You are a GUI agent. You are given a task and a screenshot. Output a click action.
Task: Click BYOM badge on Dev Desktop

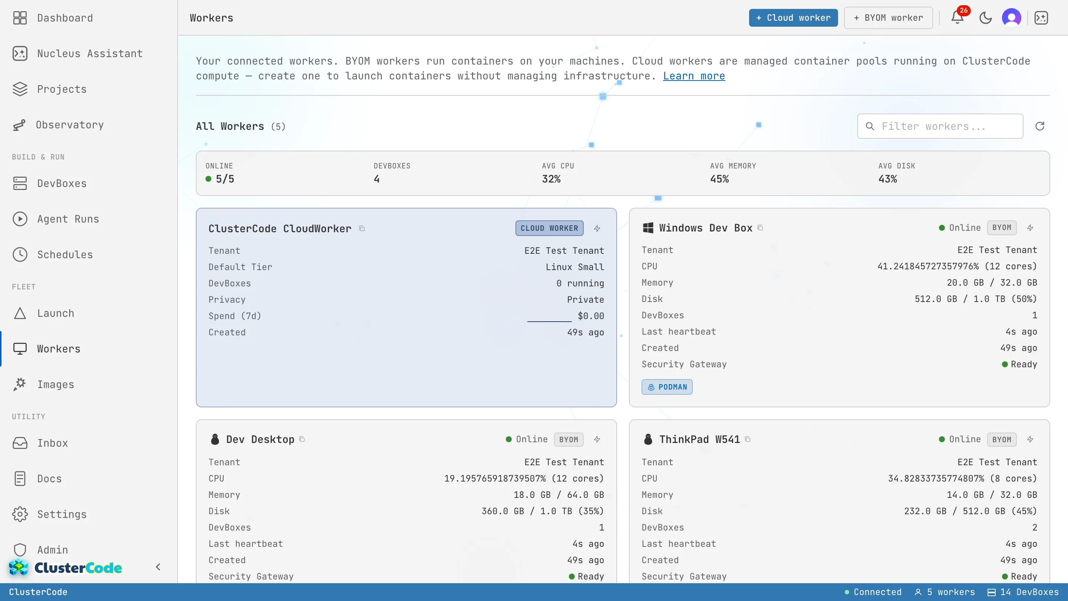(568, 440)
